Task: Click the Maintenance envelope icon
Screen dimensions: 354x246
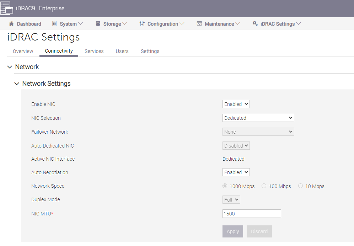Action: pyautogui.click(x=199, y=23)
